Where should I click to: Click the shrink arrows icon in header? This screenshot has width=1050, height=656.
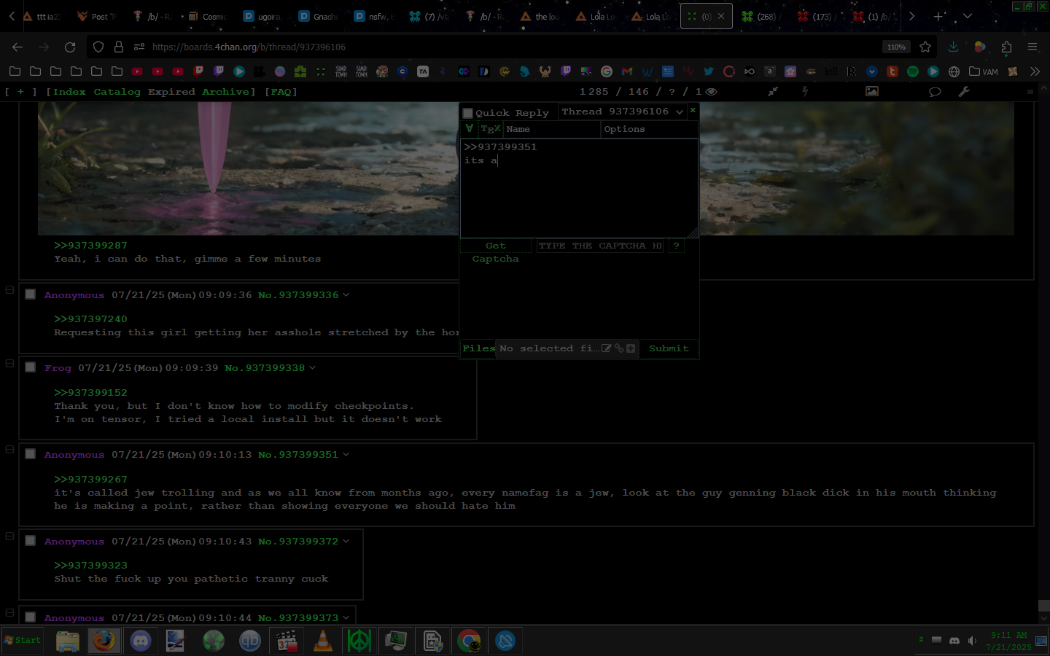coord(773,92)
